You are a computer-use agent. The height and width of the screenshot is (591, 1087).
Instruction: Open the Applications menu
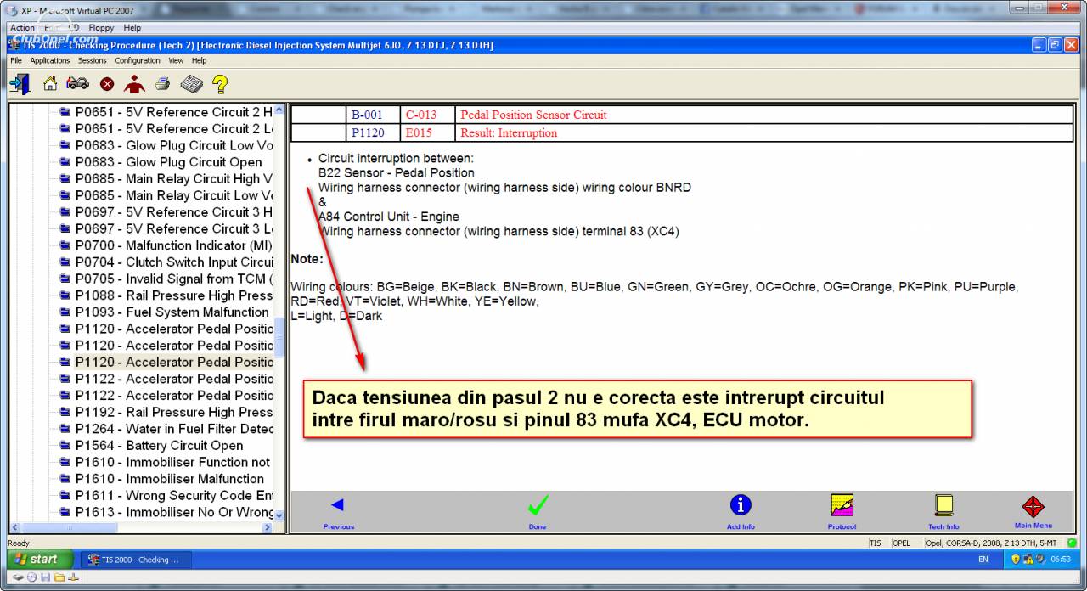tap(50, 61)
